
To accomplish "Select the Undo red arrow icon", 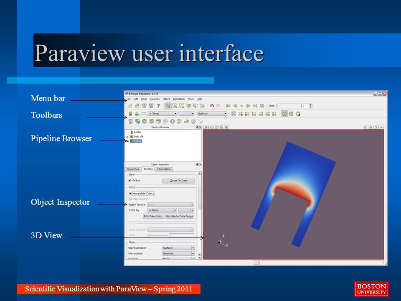I will point(212,106).
